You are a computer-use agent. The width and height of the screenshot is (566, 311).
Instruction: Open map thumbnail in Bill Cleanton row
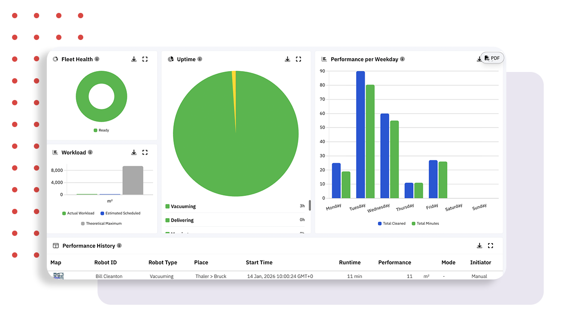tap(58, 276)
